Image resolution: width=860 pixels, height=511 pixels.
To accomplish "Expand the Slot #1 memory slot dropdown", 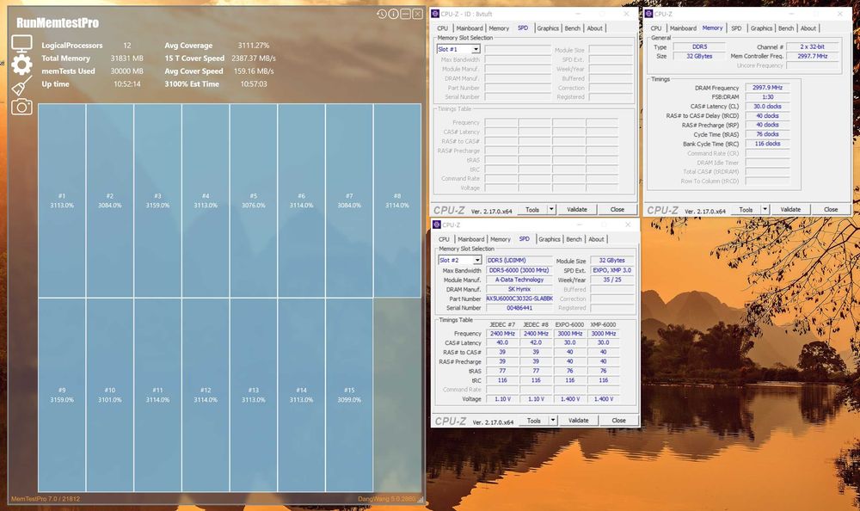I will pos(476,49).
